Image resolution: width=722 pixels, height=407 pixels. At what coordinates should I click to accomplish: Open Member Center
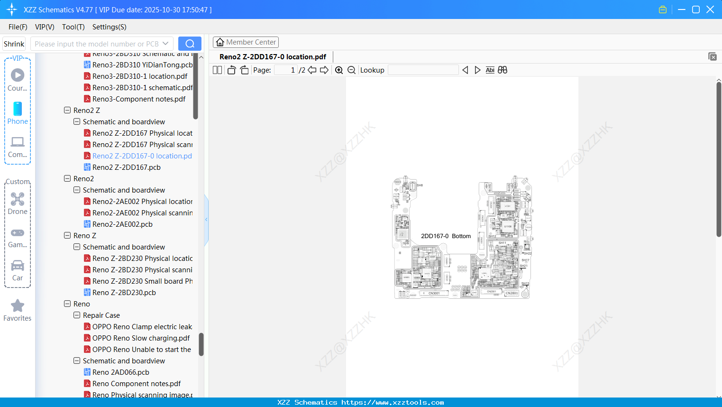[246, 42]
